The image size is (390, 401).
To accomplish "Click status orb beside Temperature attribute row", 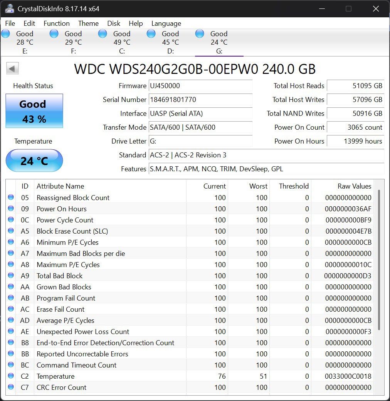I will point(11,376).
